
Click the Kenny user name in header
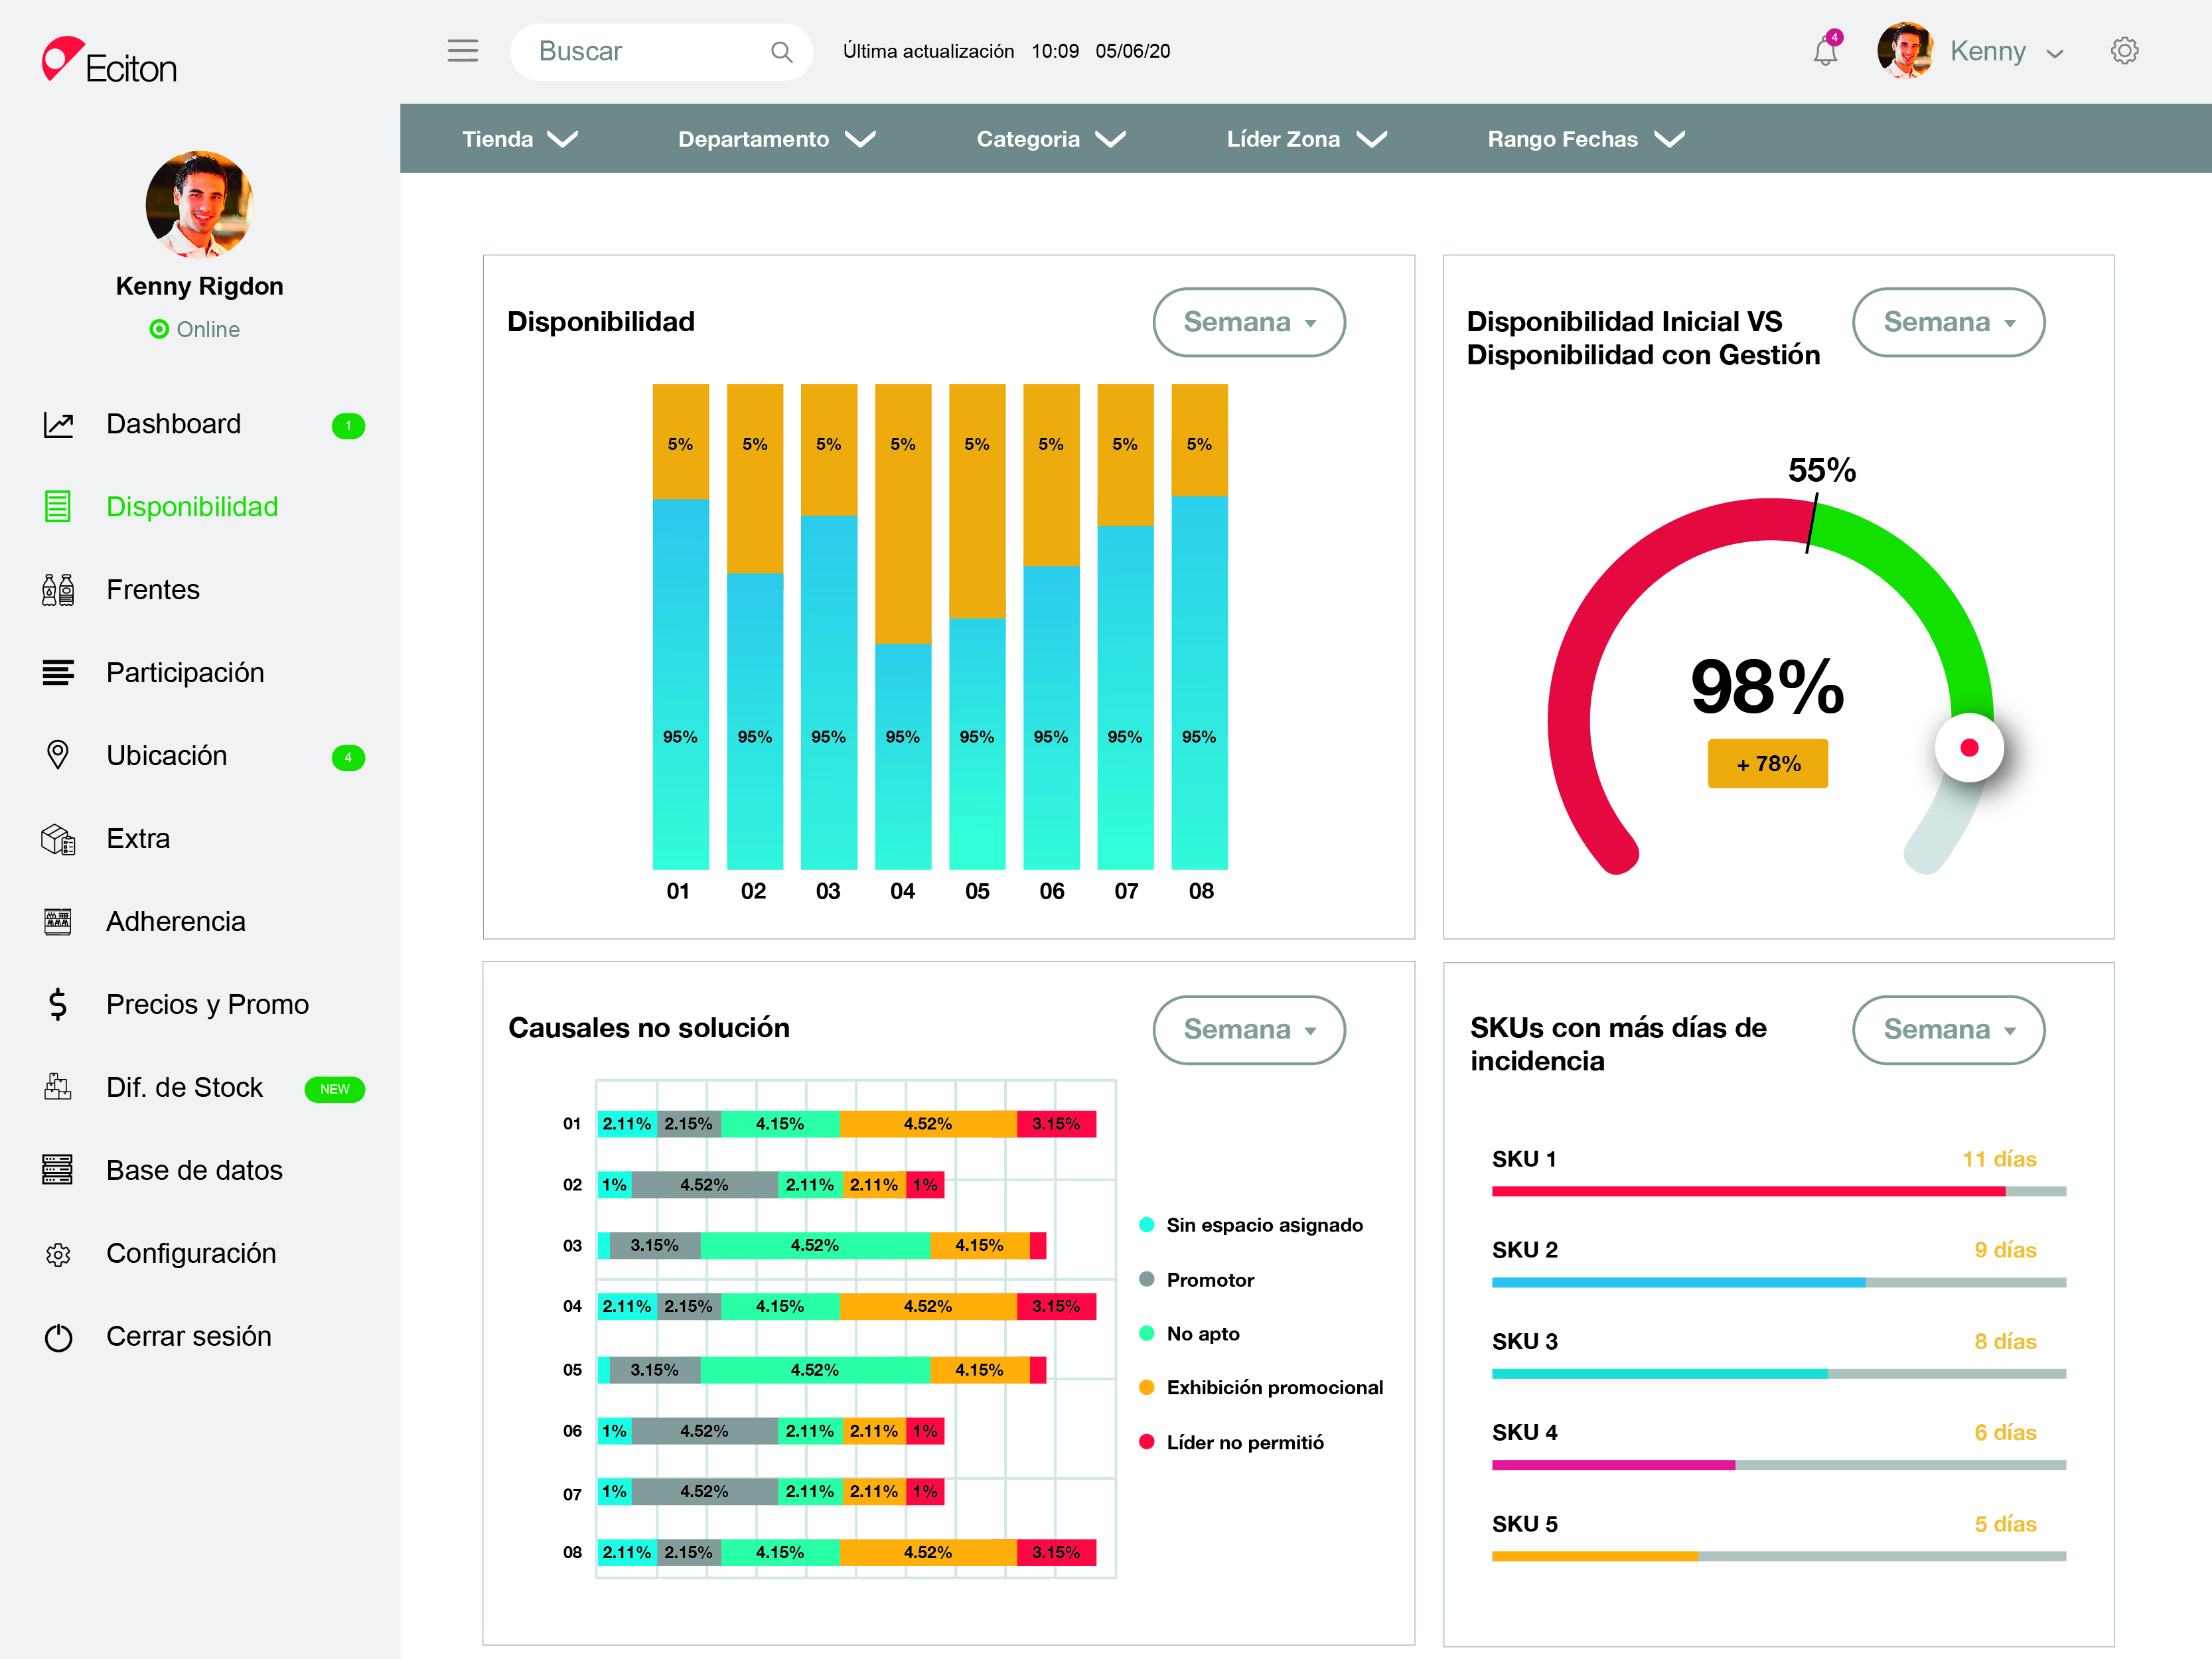[x=1988, y=51]
